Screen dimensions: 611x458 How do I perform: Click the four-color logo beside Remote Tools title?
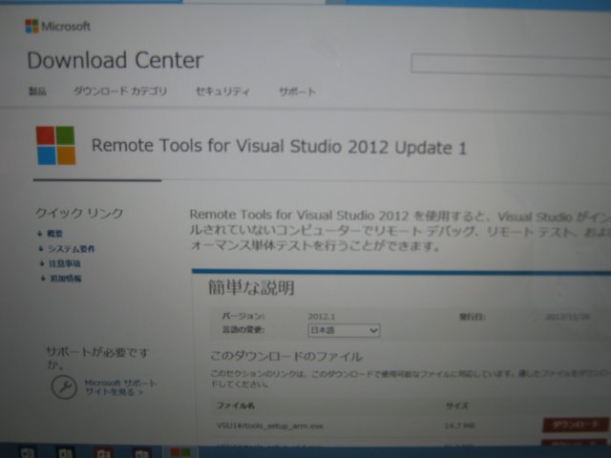tap(55, 145)
